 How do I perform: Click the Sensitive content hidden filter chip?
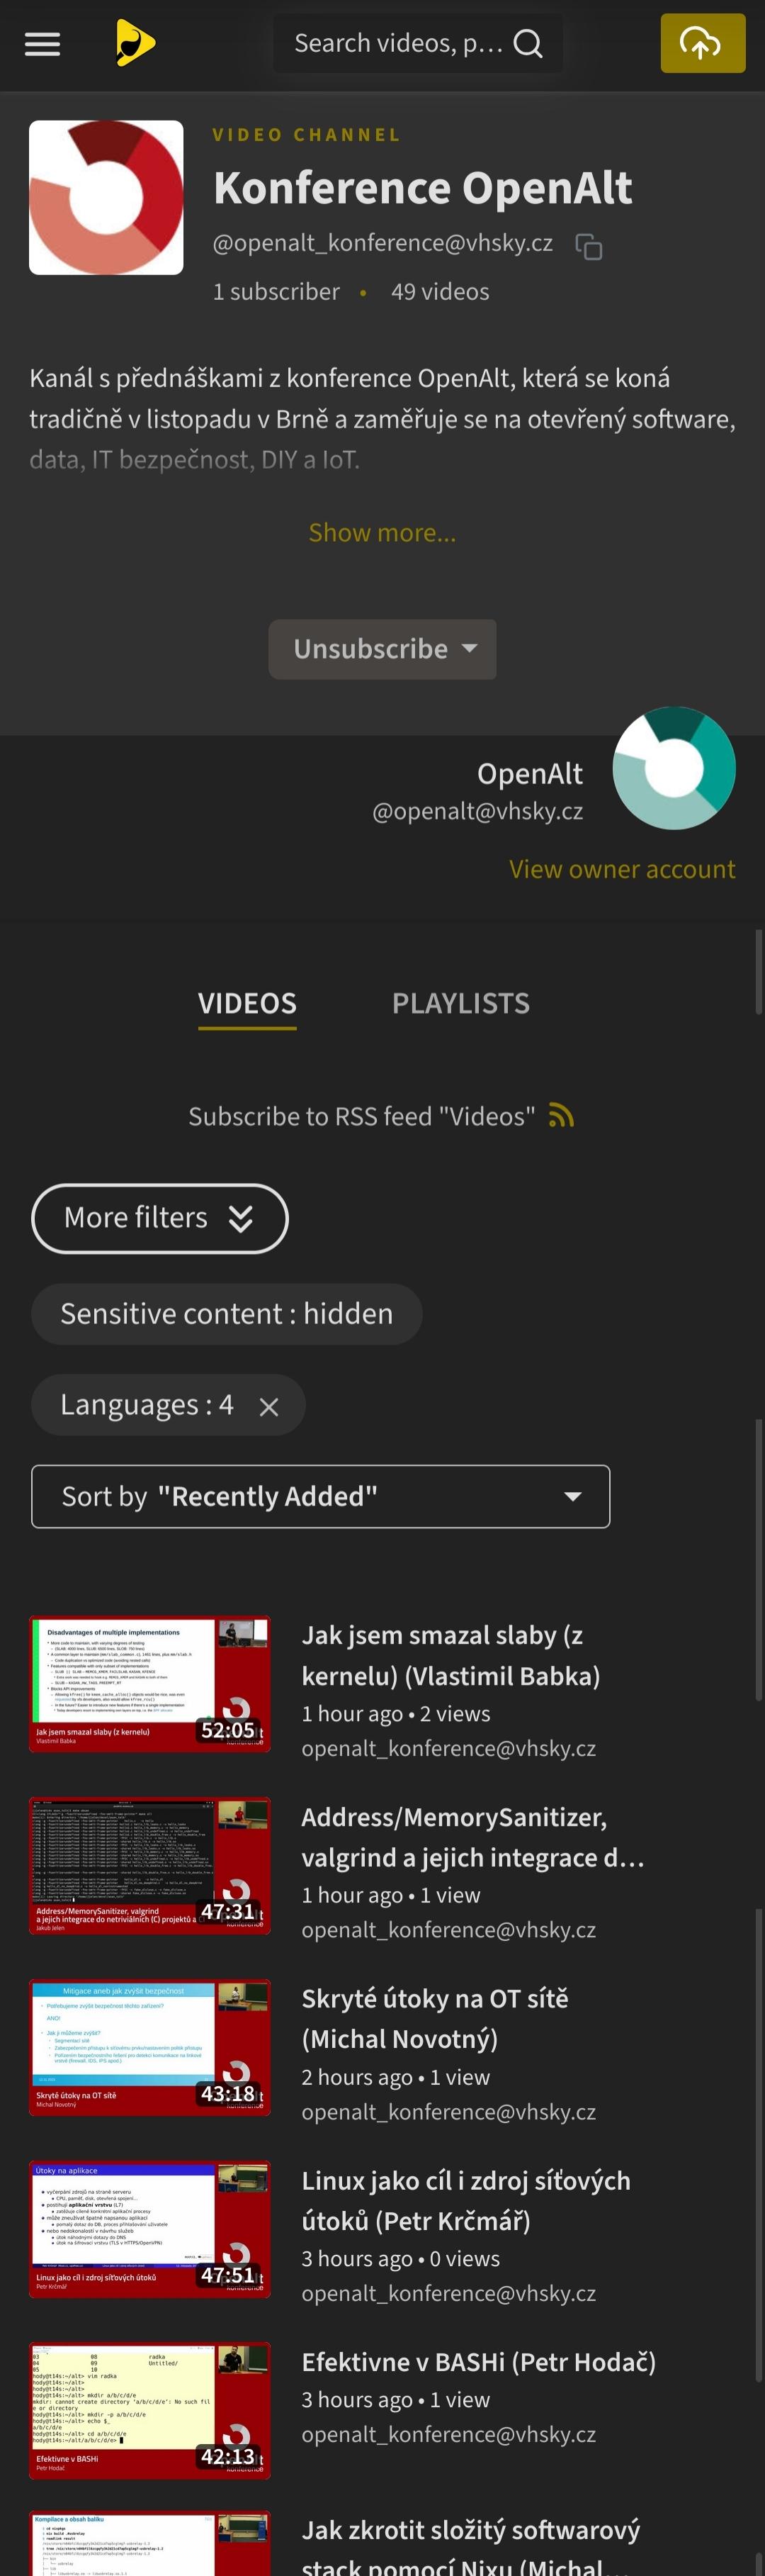point(227,1314)
